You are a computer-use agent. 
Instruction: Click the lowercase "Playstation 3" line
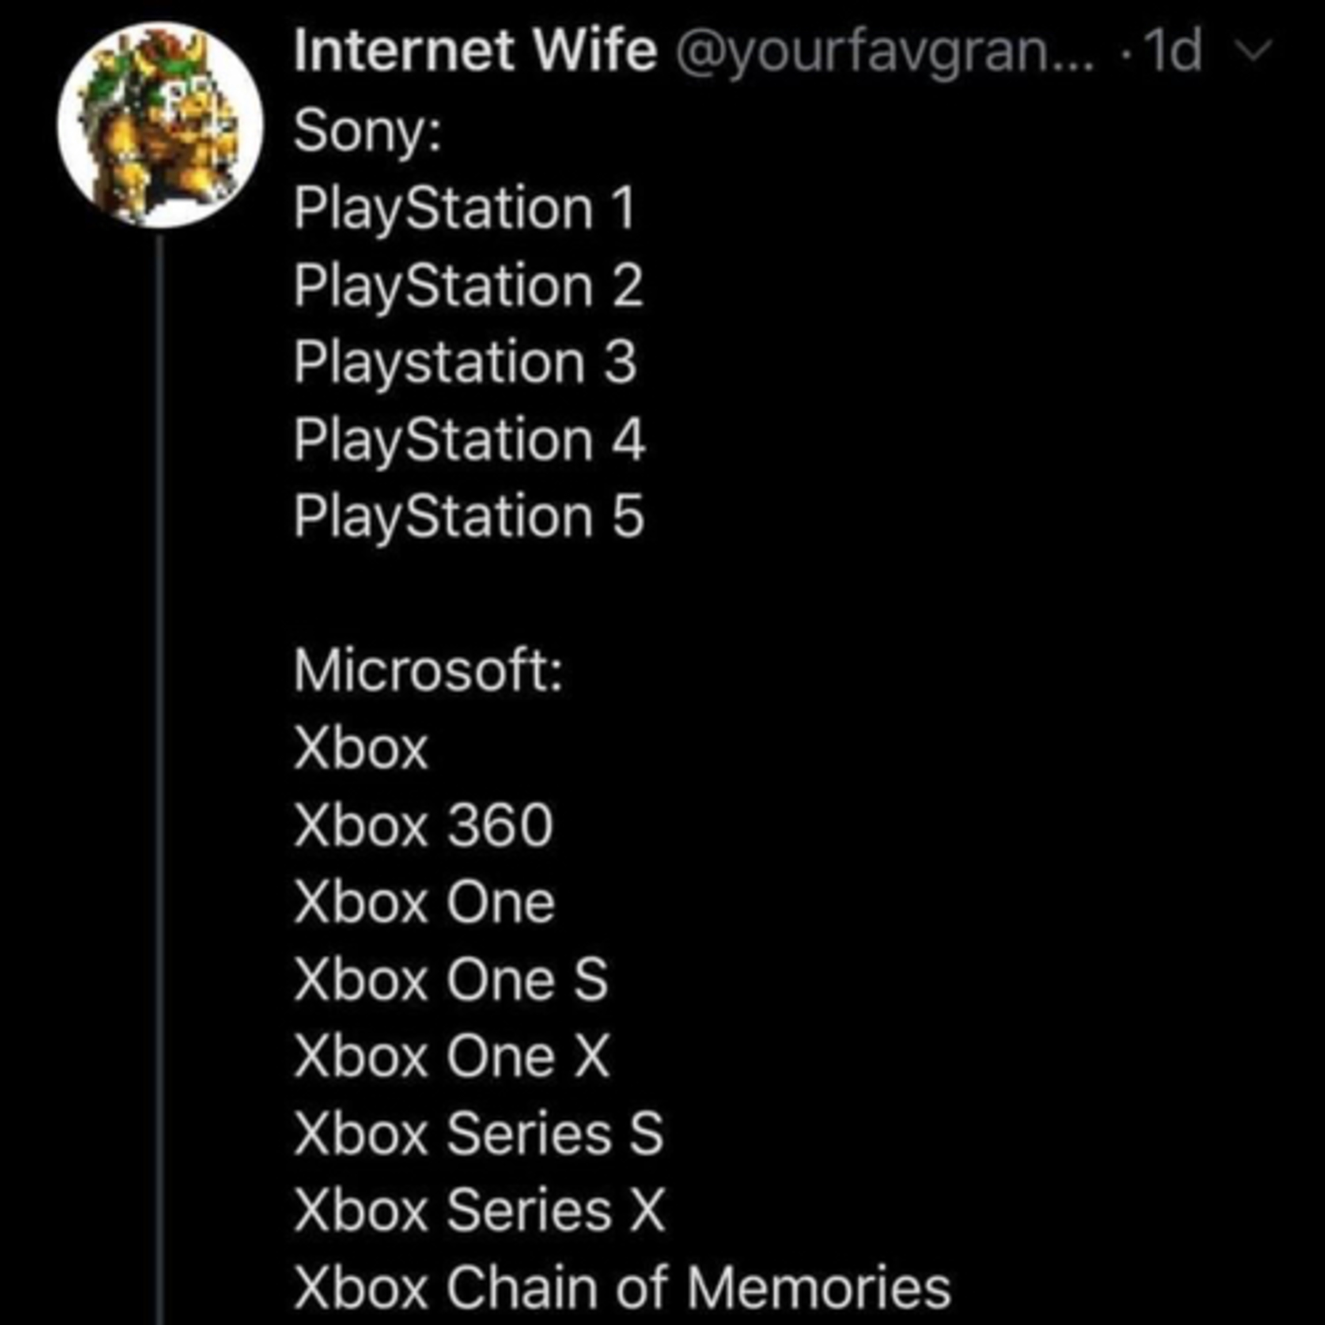[x=466, y=361]
